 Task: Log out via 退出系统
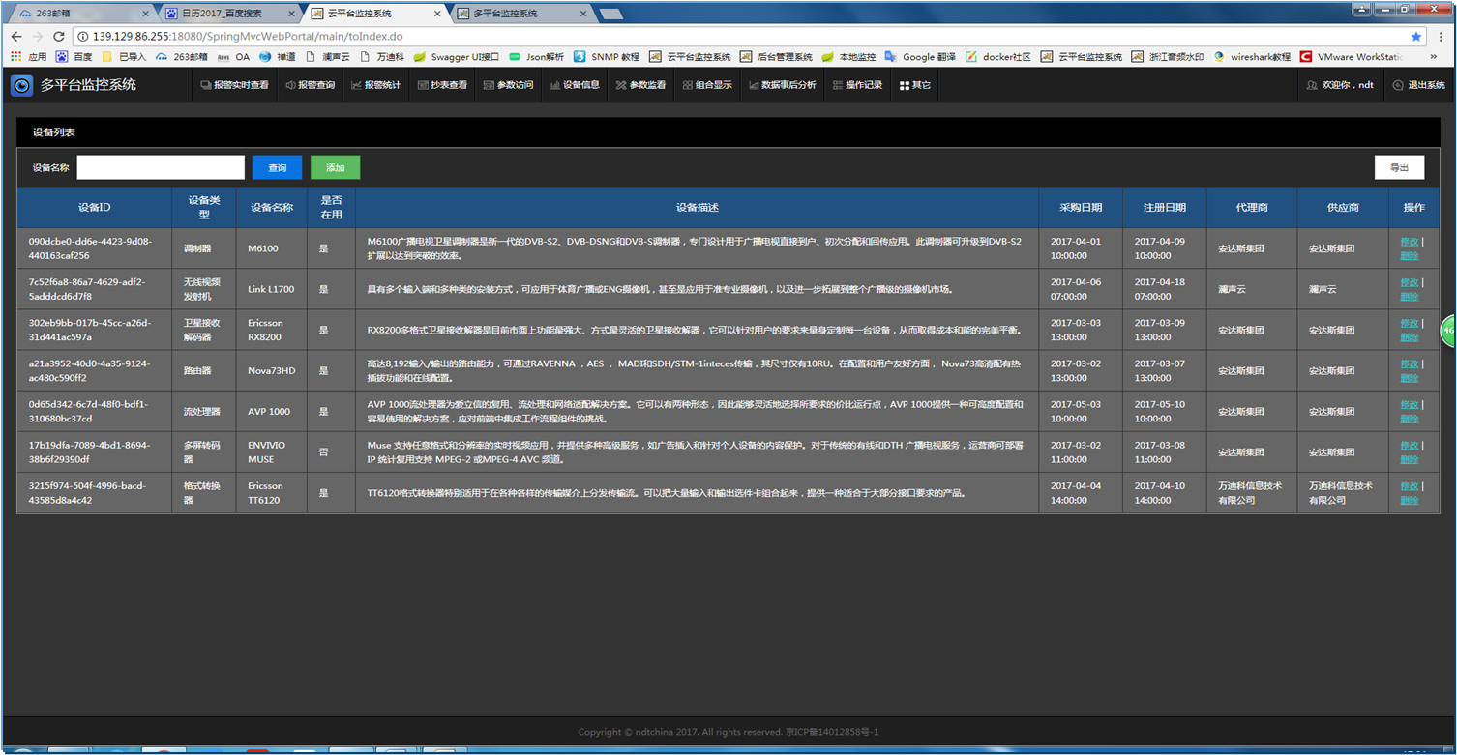tap(1418, 85)
